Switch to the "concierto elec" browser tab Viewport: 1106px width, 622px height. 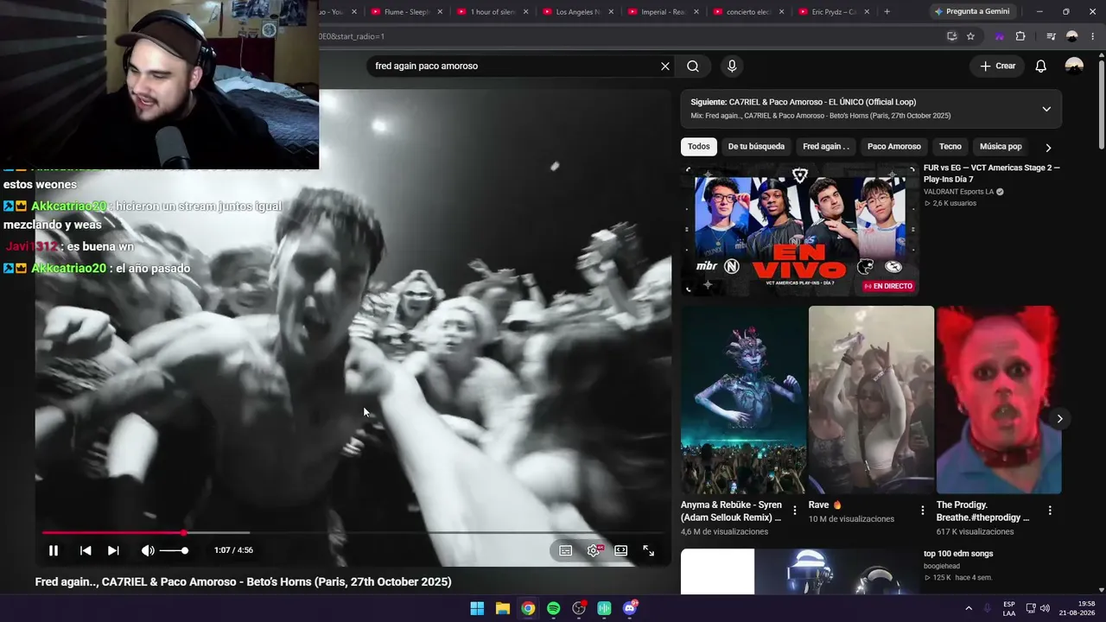pos(749,12)
